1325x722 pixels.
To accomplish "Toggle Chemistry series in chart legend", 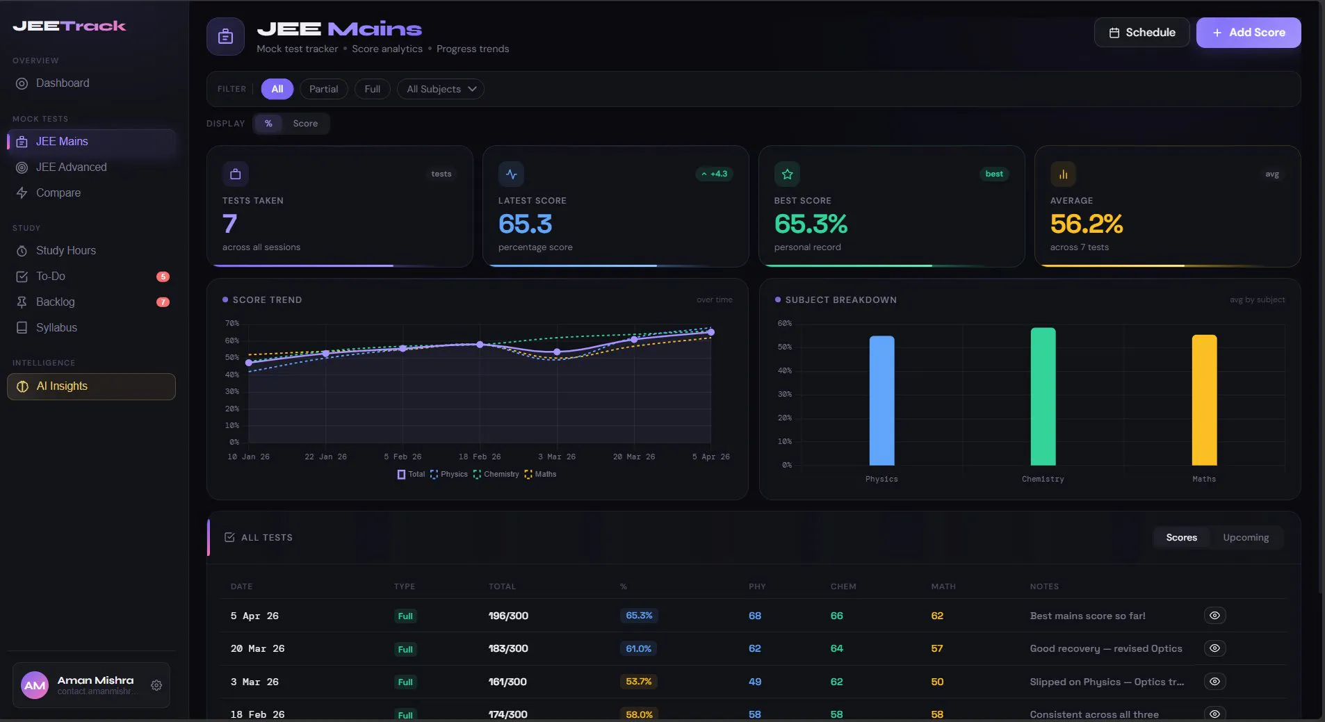I will tap(496, 475).
